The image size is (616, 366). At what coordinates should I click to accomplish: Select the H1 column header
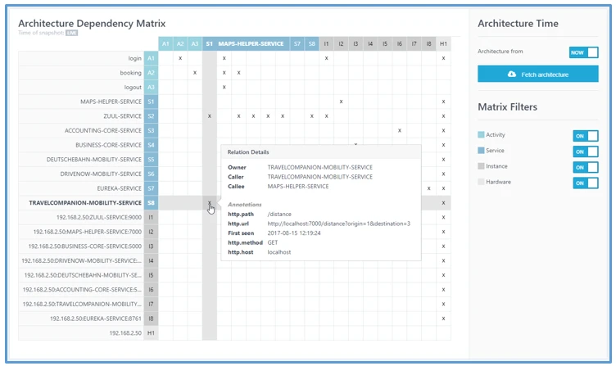(x=443, y=43)
